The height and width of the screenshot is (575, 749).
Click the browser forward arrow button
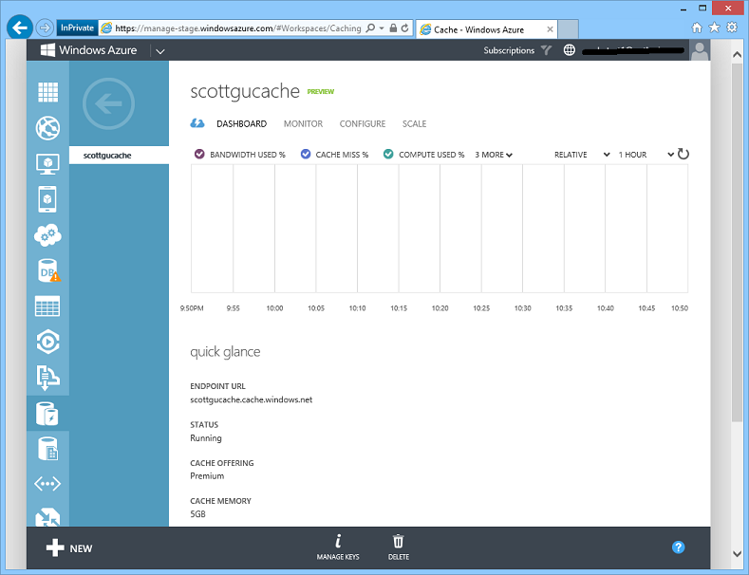tap(45, 28)
